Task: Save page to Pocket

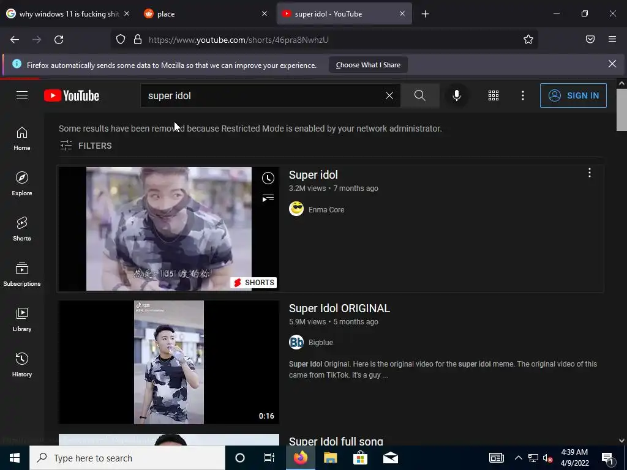Action: click(x=590, y=39)
